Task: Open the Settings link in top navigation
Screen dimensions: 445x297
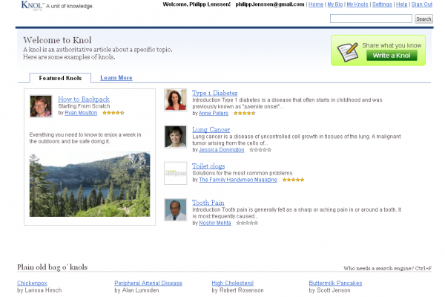Action: [x=382, y=4]
